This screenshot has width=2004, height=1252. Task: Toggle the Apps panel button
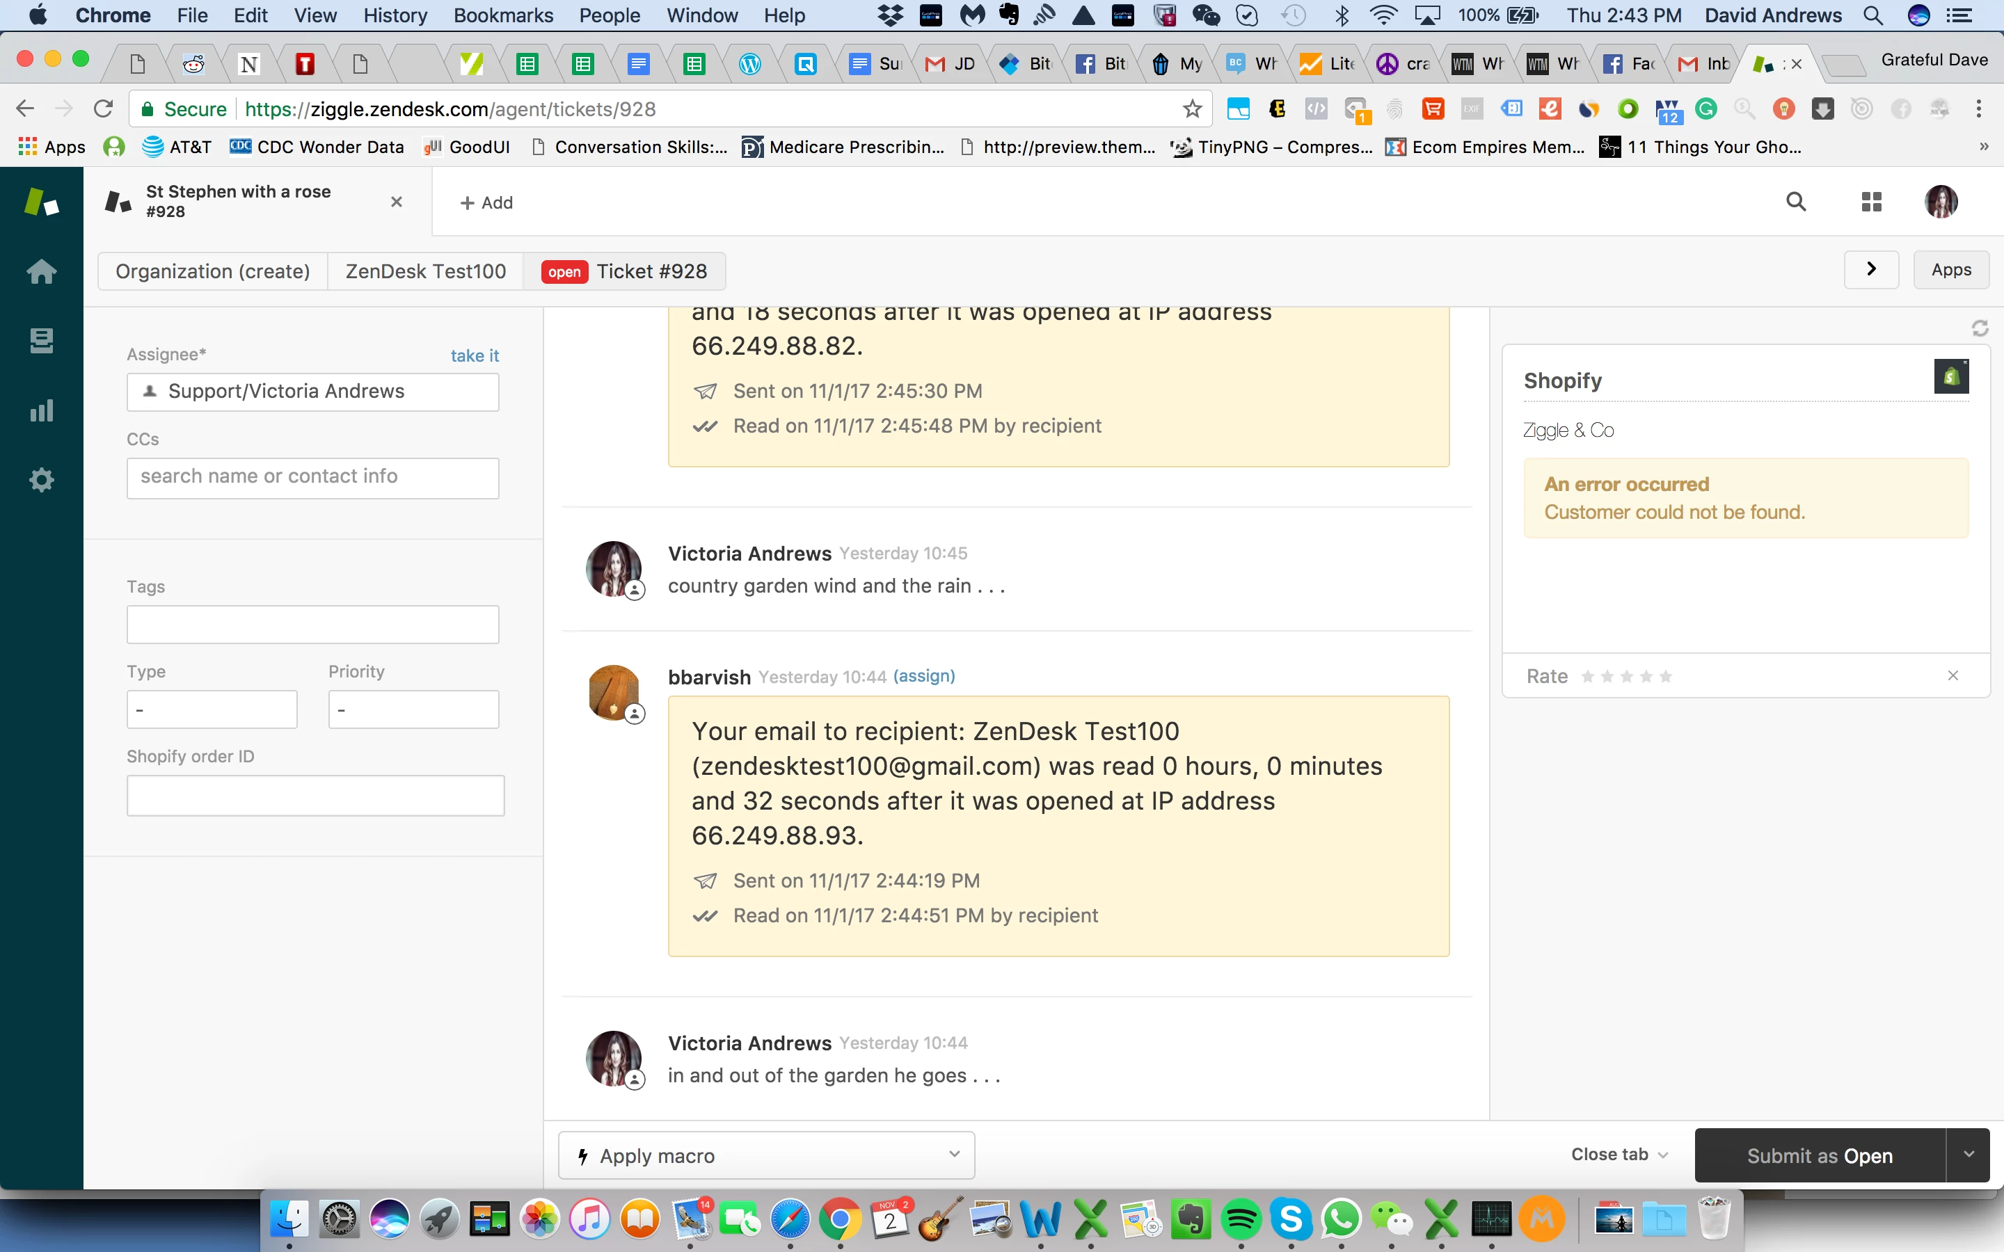click(1950, 270)
